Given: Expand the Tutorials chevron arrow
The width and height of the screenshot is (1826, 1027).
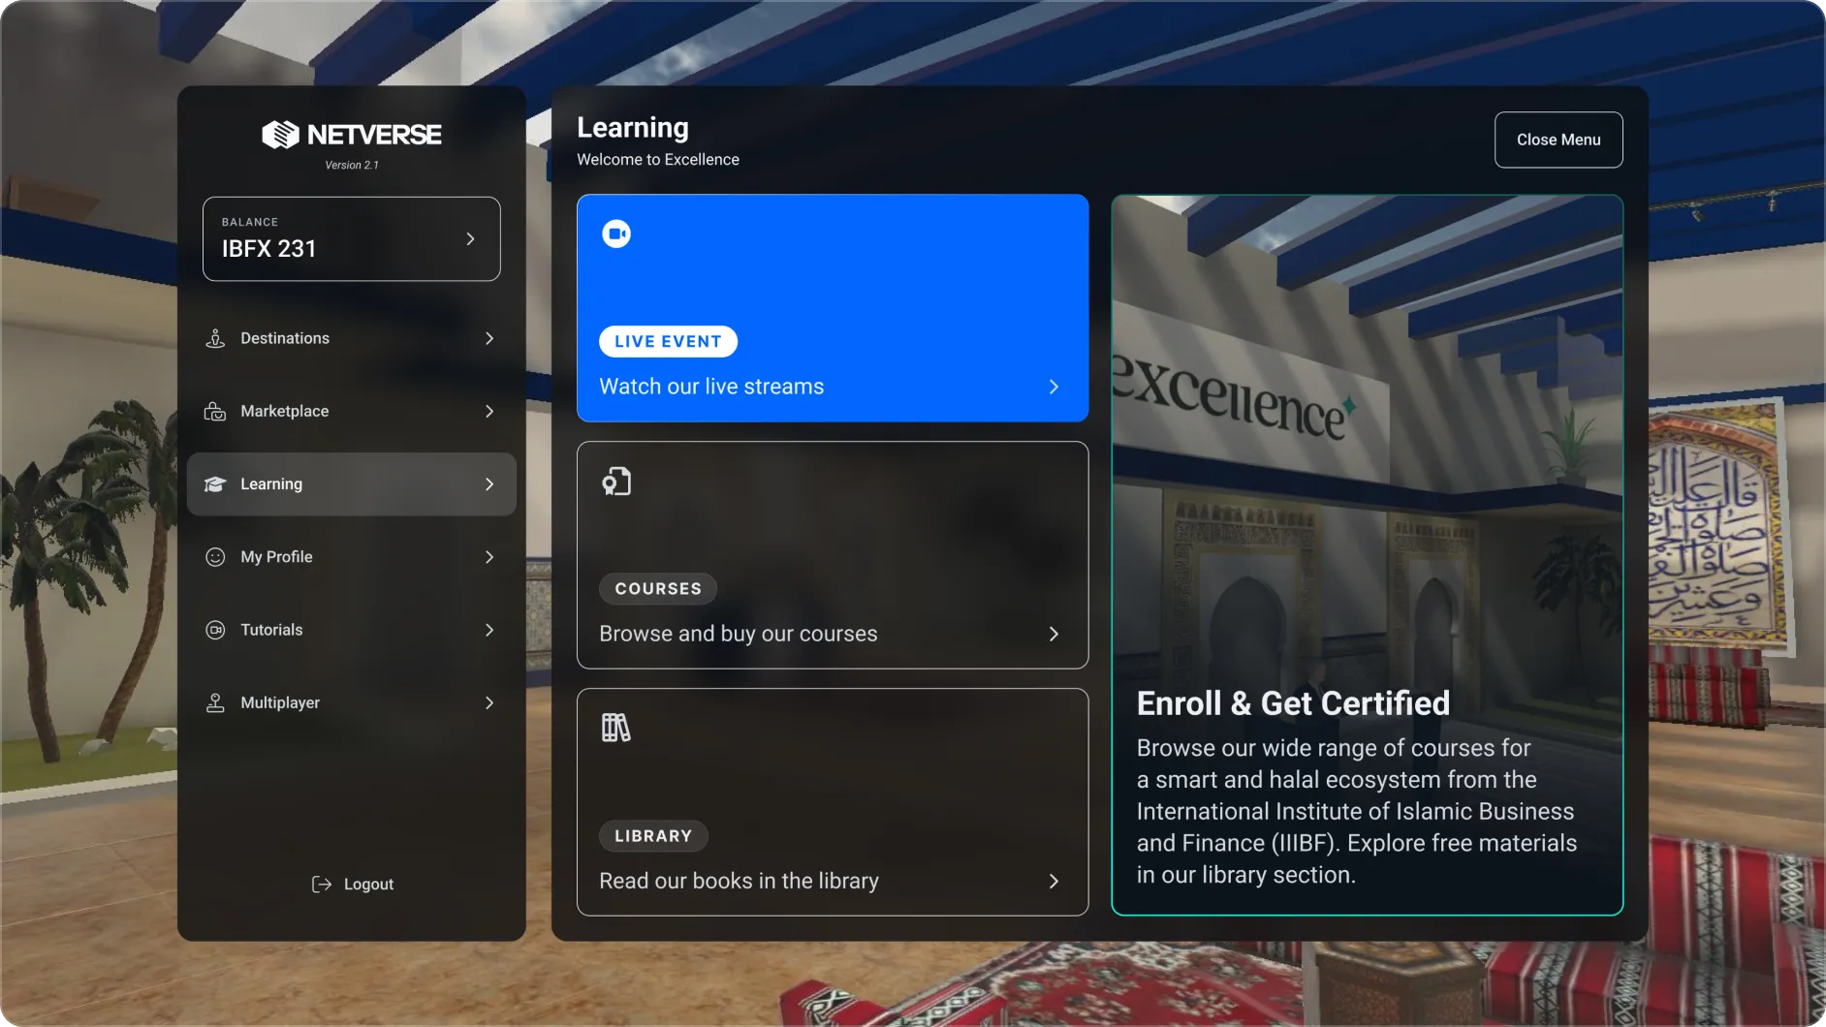Looking at the screenshot, I should pyautogui.click(x=489, y=630).
